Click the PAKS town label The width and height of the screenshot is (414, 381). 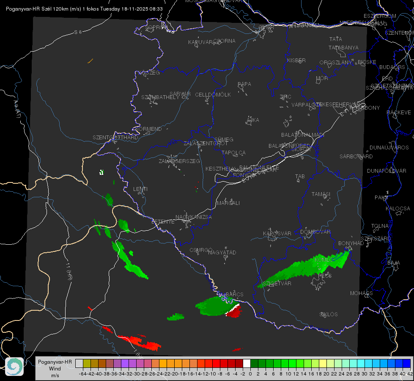coord(381,198)
